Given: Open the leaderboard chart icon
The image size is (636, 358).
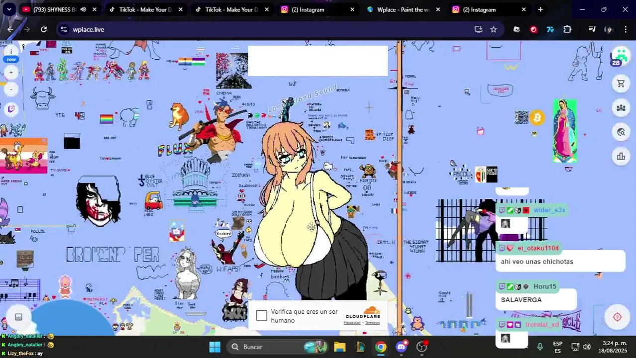Looking at the screenshot, I should (x=621, y=157).
